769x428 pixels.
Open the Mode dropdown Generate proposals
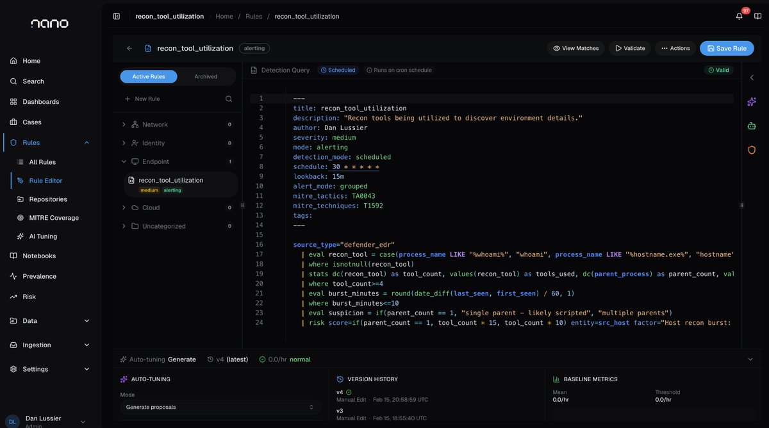[x=220, y=407]
